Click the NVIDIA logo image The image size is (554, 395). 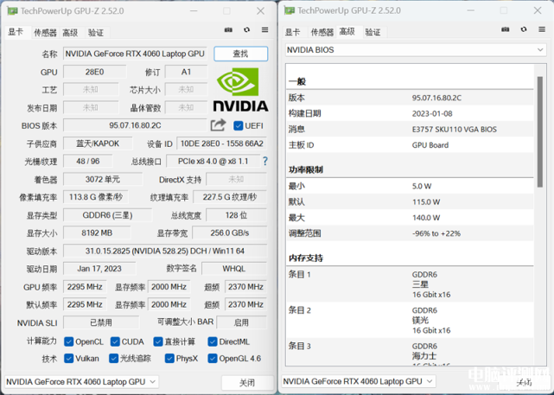click(x=240, y=90)
